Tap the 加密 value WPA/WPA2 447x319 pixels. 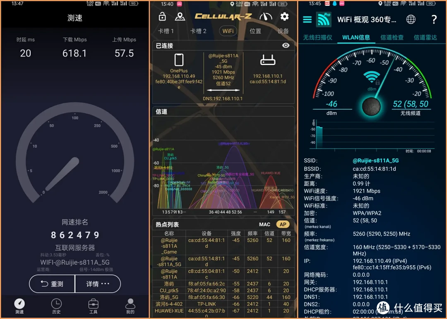coord(367,213)
